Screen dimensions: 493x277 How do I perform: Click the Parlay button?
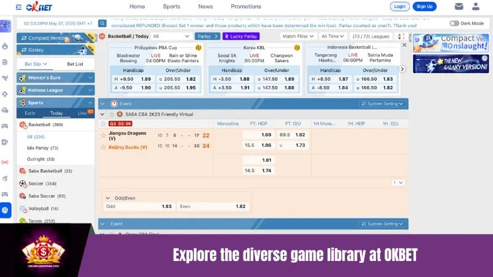[x=208, y=36]
